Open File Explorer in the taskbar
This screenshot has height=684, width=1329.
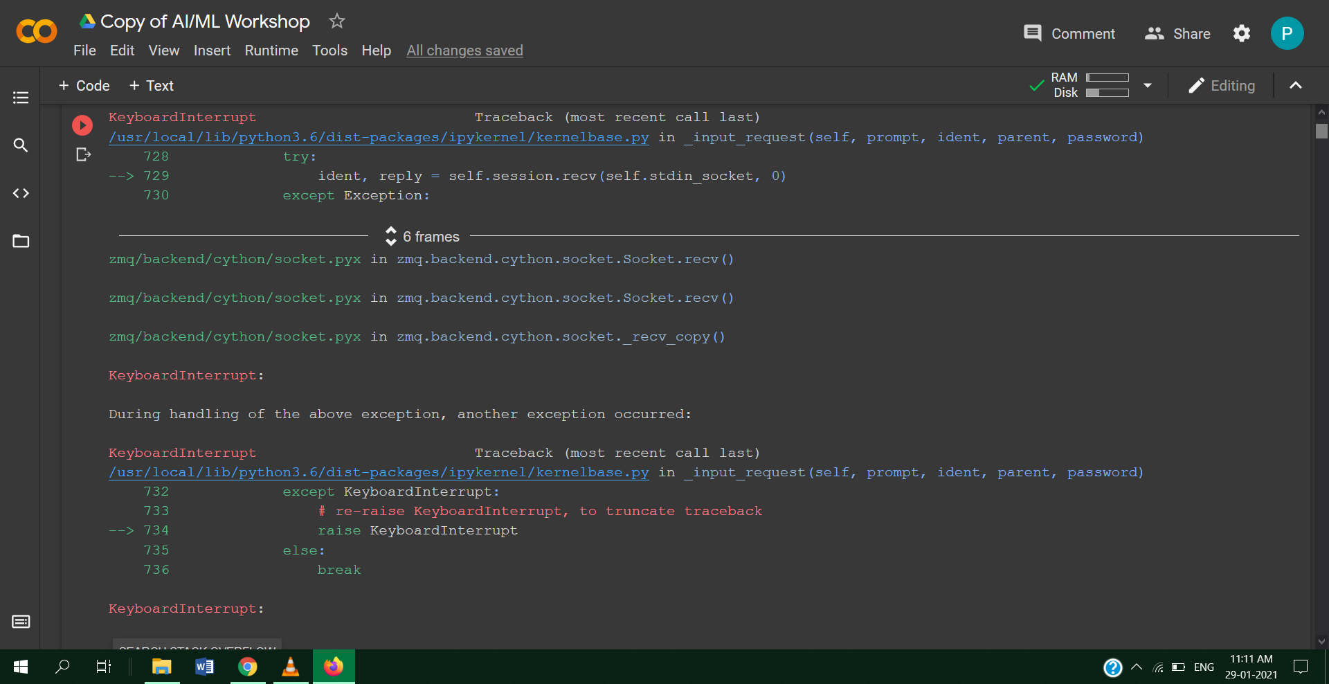(x=162, y=667)
